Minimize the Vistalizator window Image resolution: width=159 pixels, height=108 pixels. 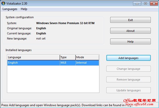point(137,4)
